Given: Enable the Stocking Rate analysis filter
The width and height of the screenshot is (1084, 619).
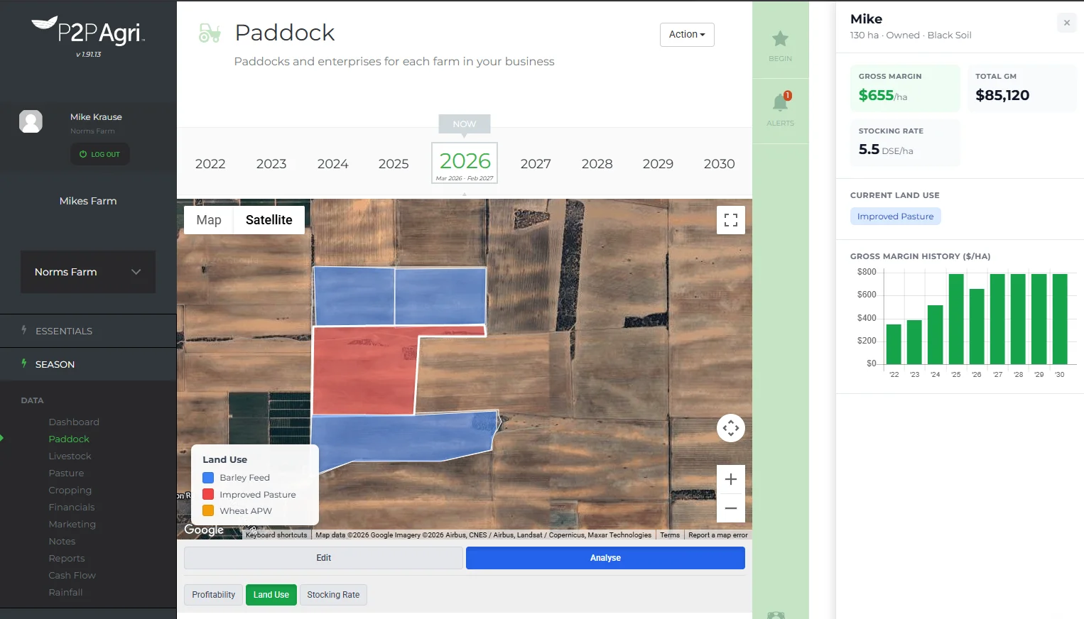Looking at the screenshot, I should 333,595.
